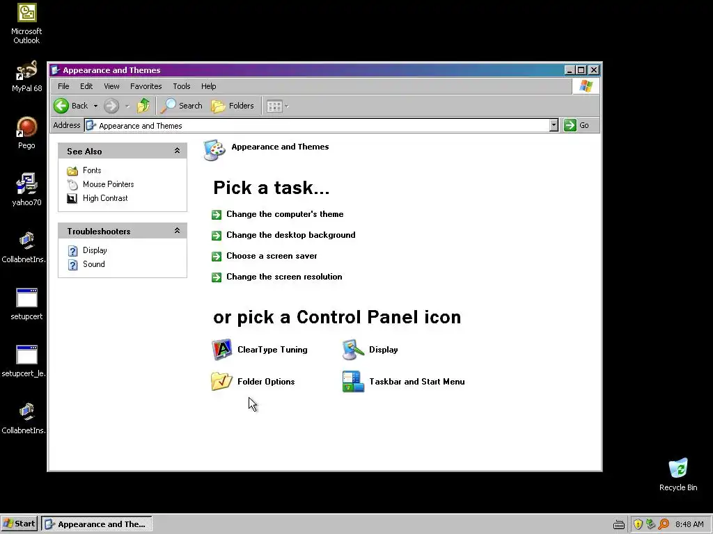The width and height of the screenshot is (713, 534).
Task: Open the Favorites menu
Action: tap(146, 86)
